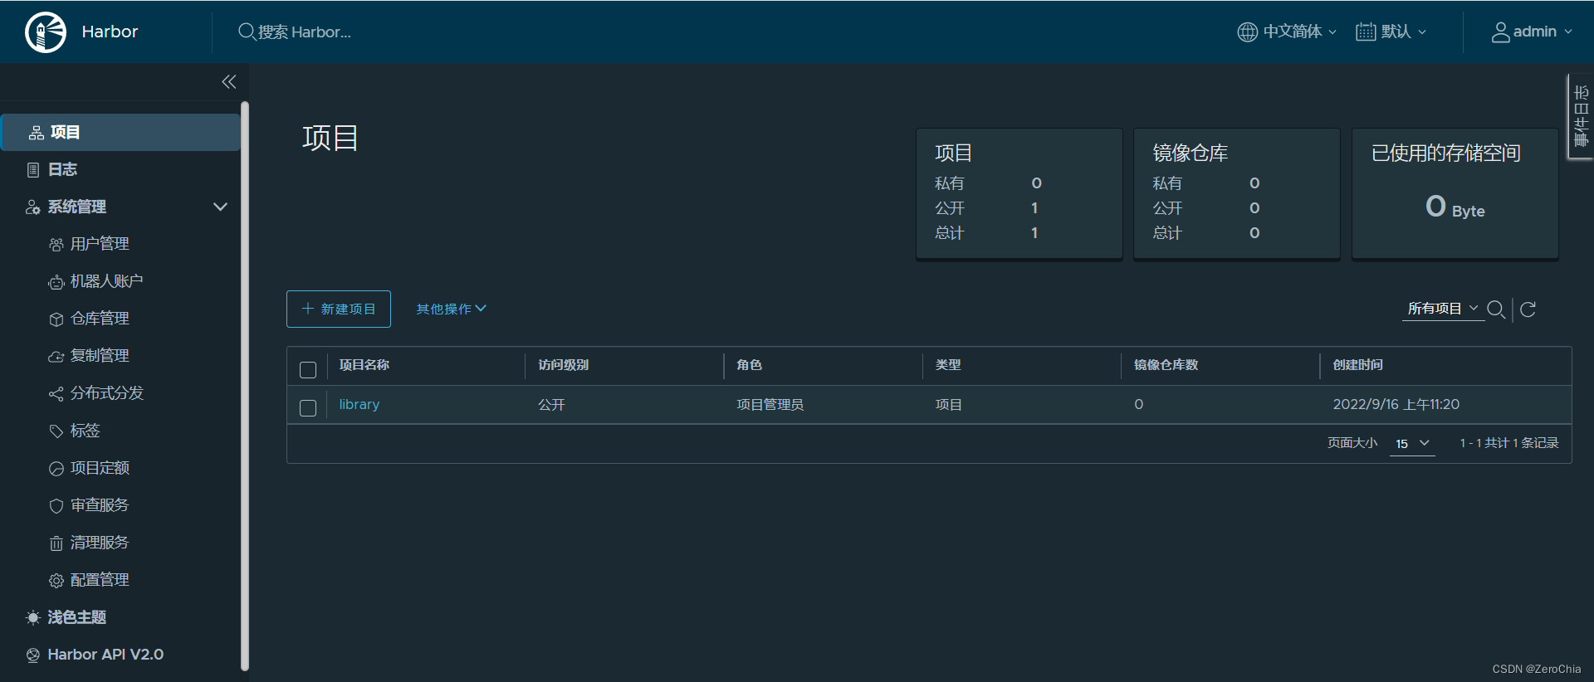The image size is (1594, 682).
Task: Open the 中文简体 language dropdown
Action: coord(1288,32)
